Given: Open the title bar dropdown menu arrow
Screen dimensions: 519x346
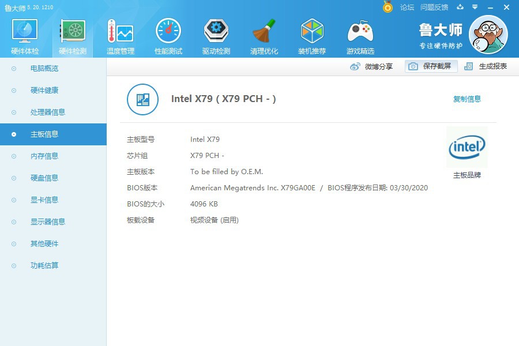Looking at the screenshot, I should [475, 6].
